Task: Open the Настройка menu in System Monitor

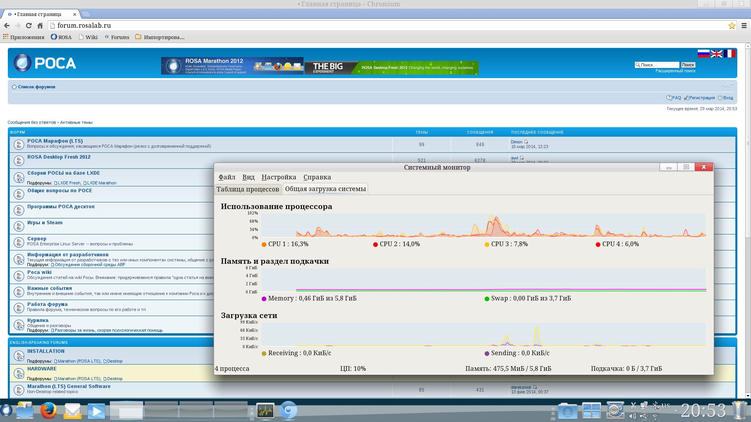Action: pyautogui.click(x=278, y=177)
